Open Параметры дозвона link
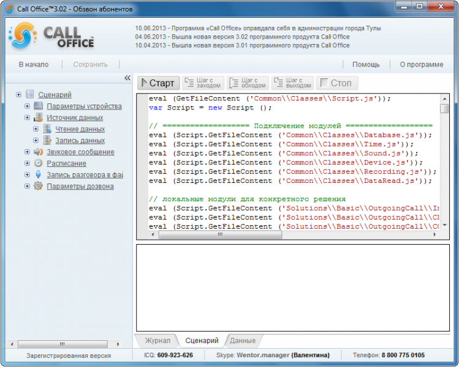The image size is (459, 367). point(80,186)
